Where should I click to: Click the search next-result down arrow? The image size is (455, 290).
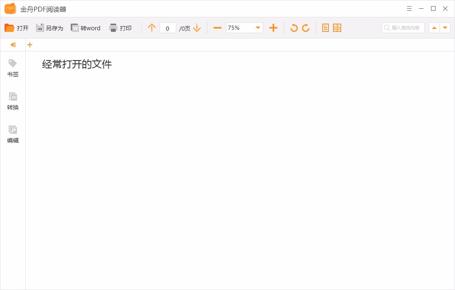pos(445,28)
